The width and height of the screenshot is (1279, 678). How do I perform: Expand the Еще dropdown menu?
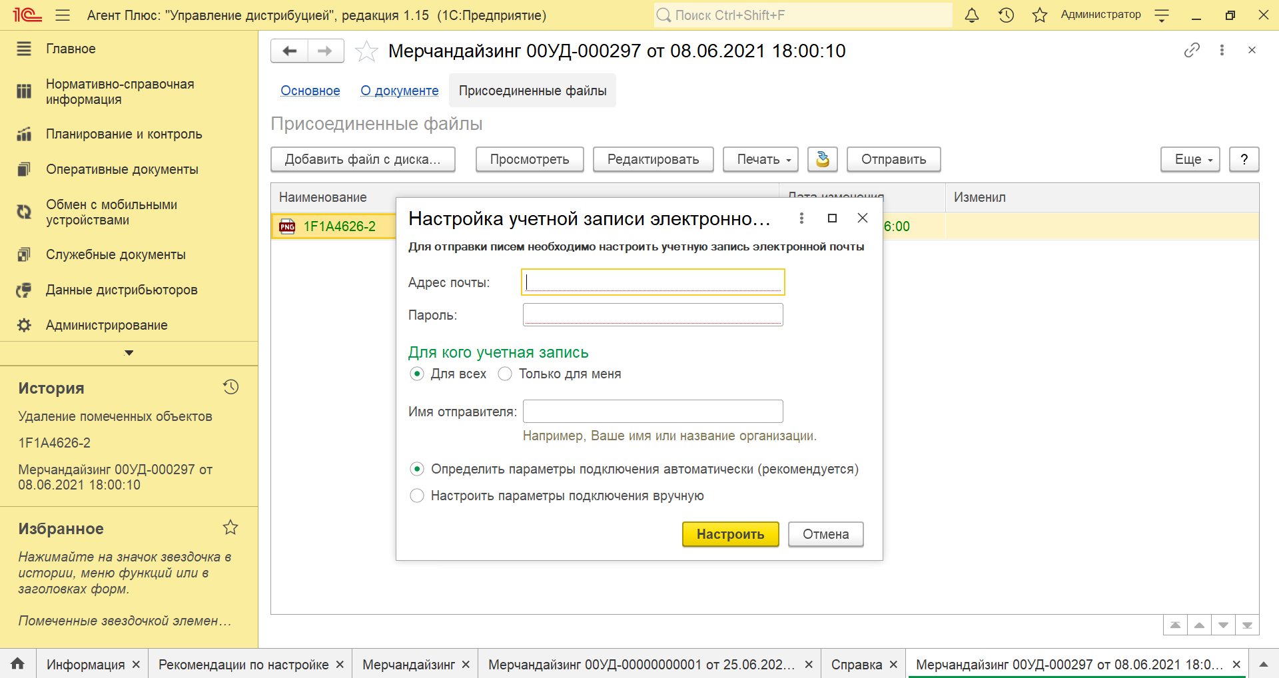pyautogui.click(x=1190, y=159)
